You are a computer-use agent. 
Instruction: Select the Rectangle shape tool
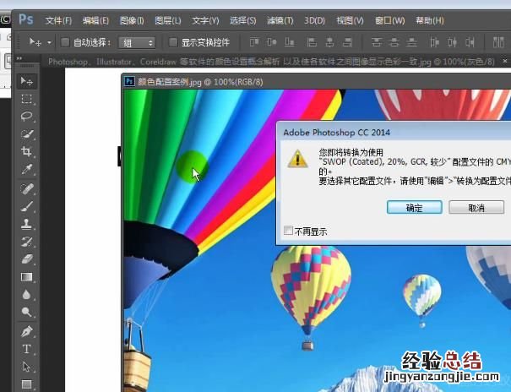tap(27, 384)
